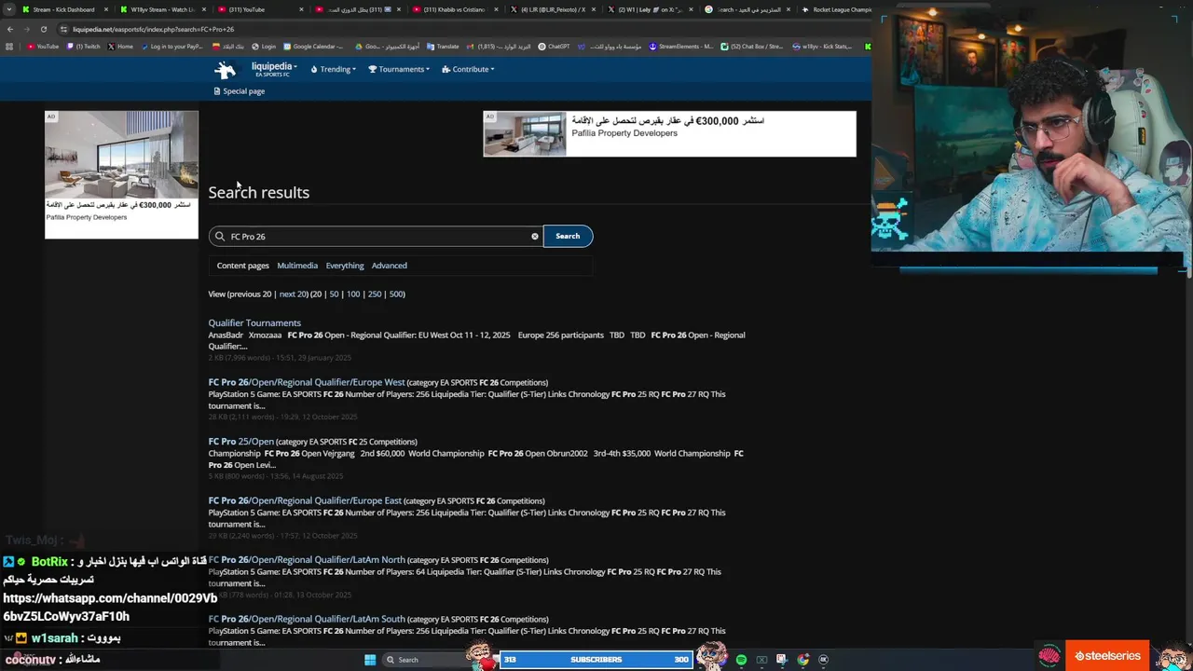This screenshot has width=1193, height=671.
Task: Select the Content pages search tab
Action: click(242, 266)
